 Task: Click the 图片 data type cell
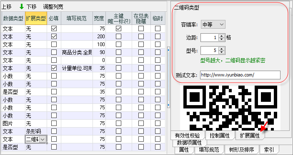(13, 123)
